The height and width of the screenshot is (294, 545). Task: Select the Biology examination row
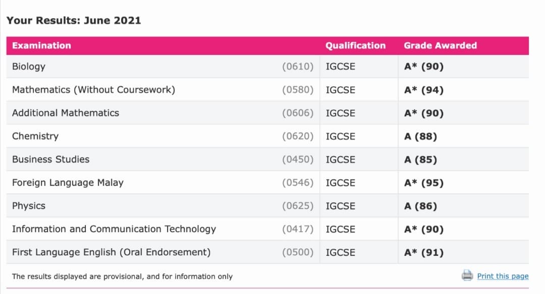click(x=29, y=66)
